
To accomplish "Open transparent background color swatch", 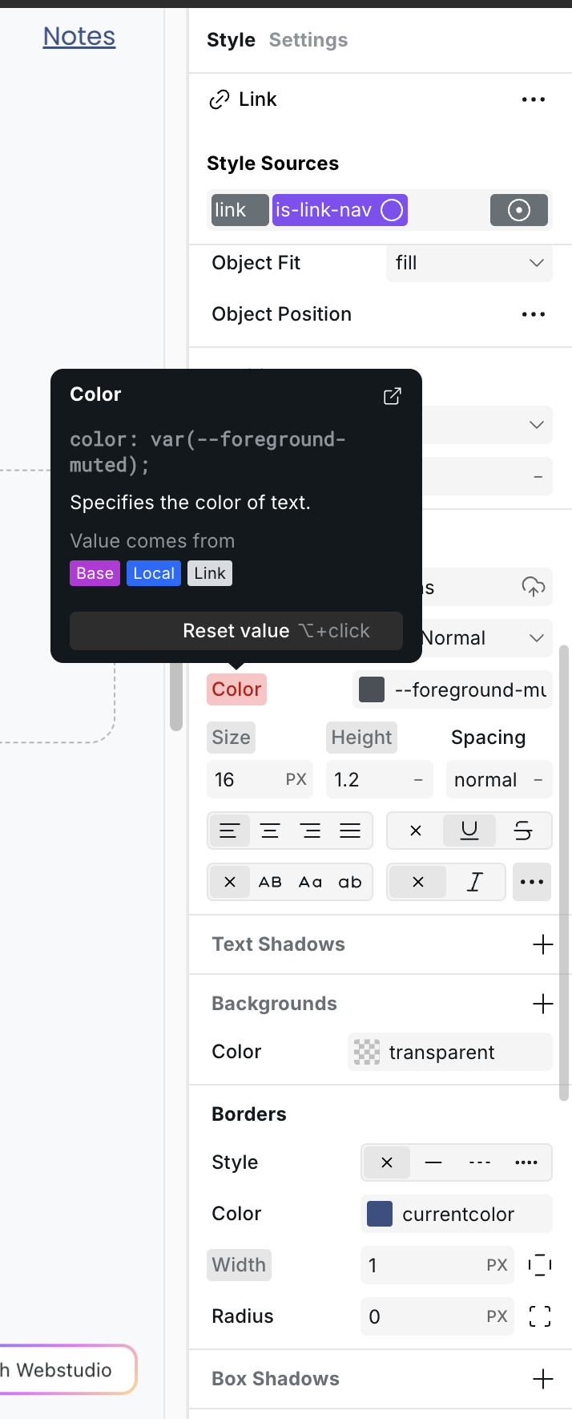I will (367, 1052).
